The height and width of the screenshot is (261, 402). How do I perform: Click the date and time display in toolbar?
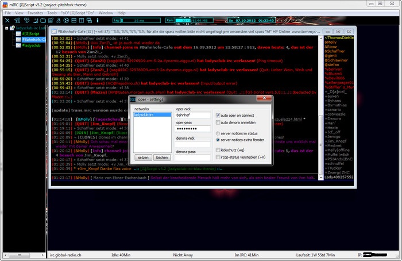[252, 20]
